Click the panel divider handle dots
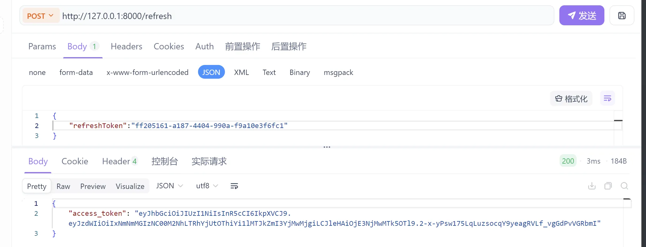Viewport: 646px width, 247px height. click(x=327, y=147)
